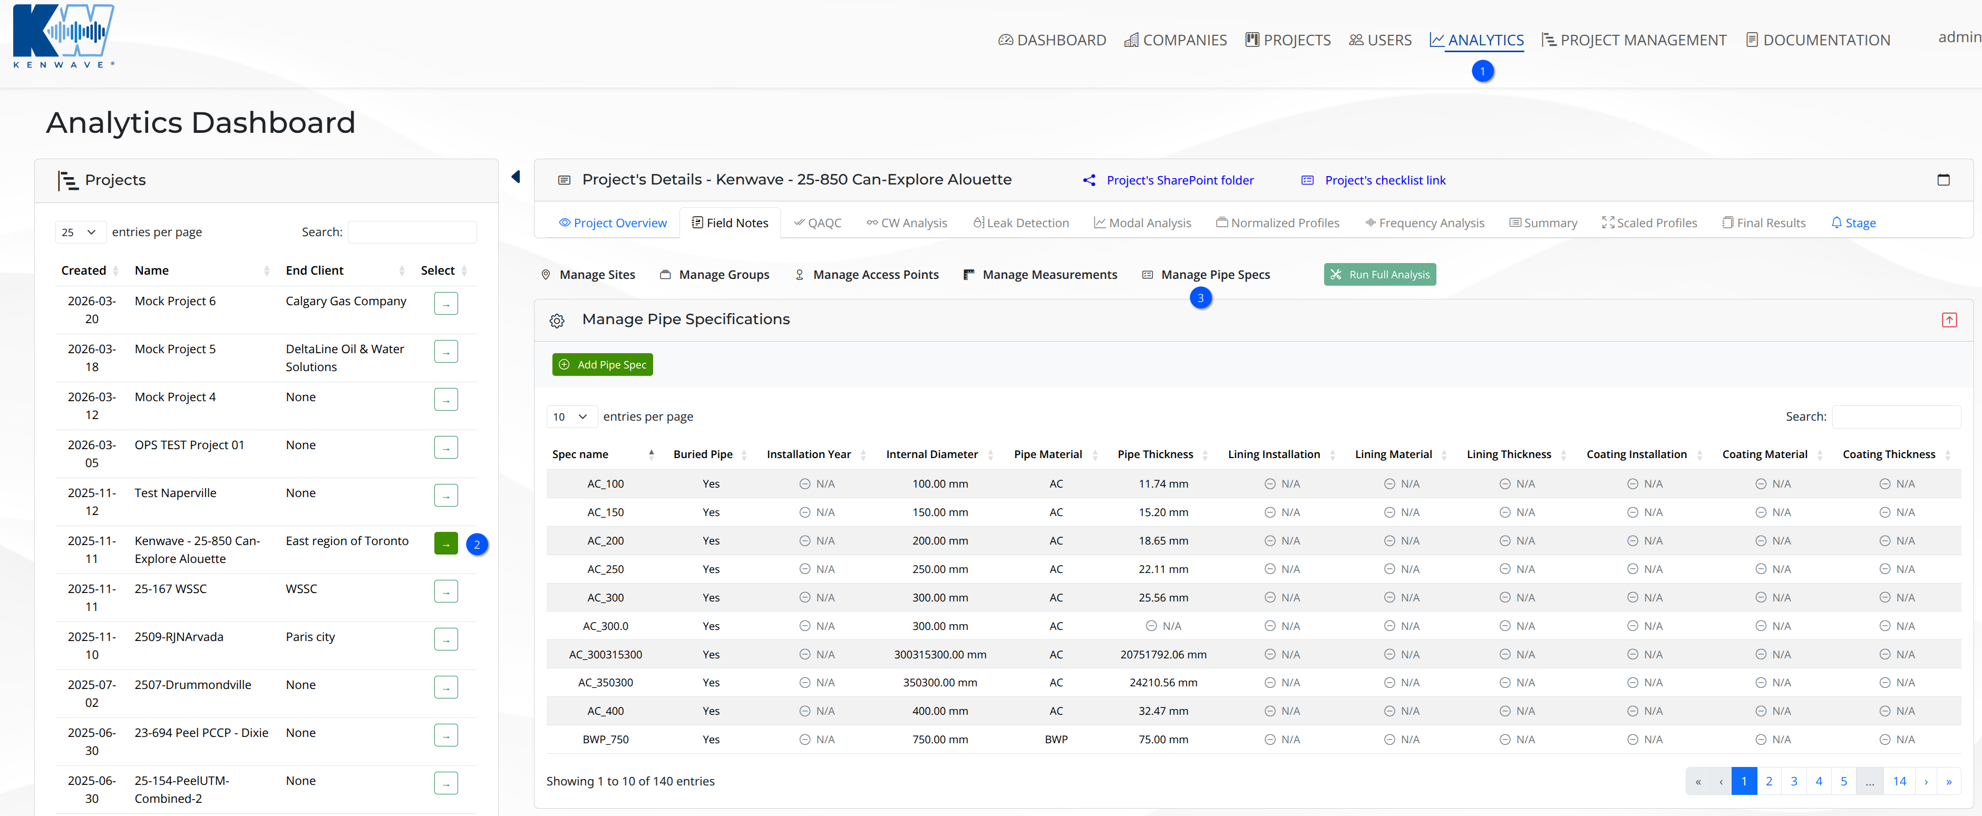Sort pipe specs by Pipe Thickness
Screen dimensions: 1982x816
(1162, 454)
